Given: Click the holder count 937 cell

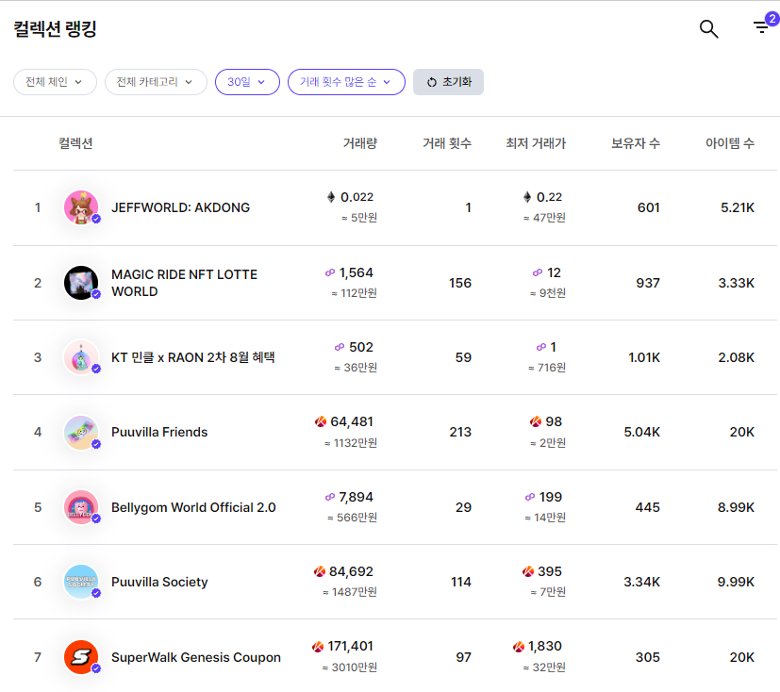Looking at the screenshot, I should pyautogui.click(x=648, y=283).
